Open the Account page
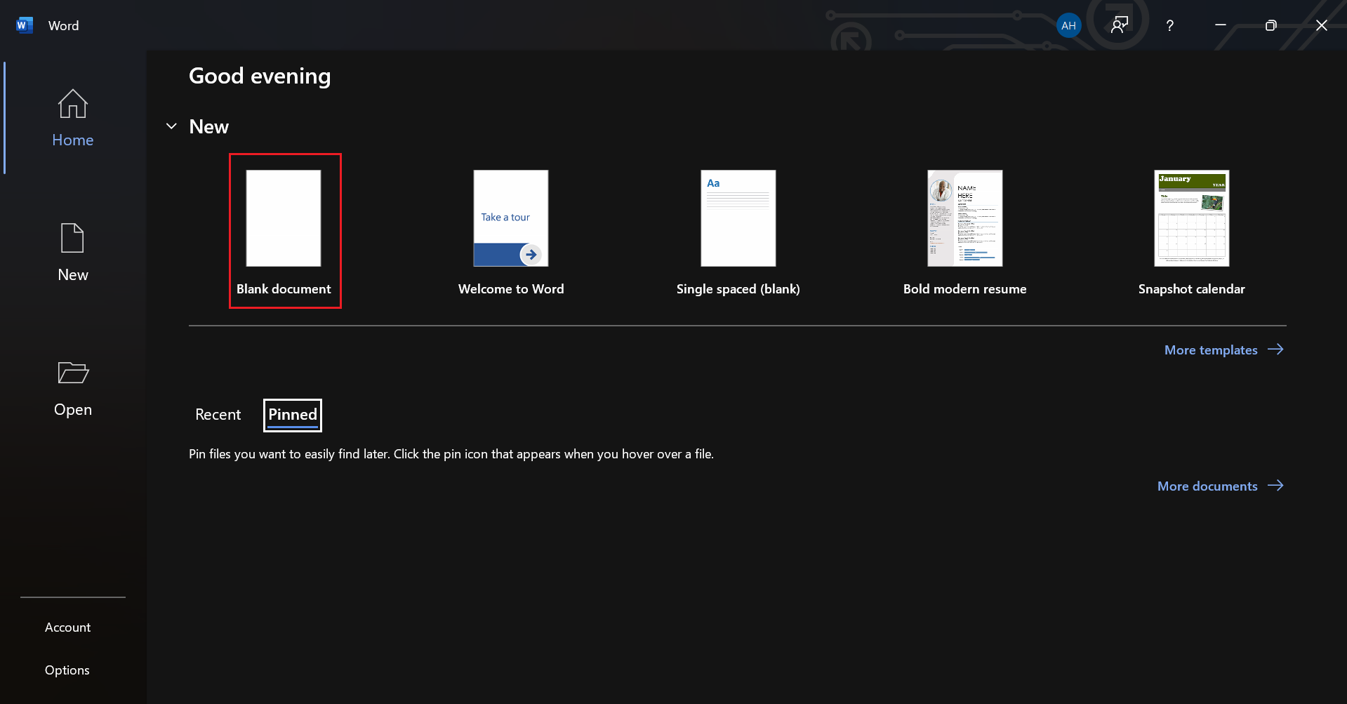This screenshot has height=704, width=1347. [x=68, y=627]
